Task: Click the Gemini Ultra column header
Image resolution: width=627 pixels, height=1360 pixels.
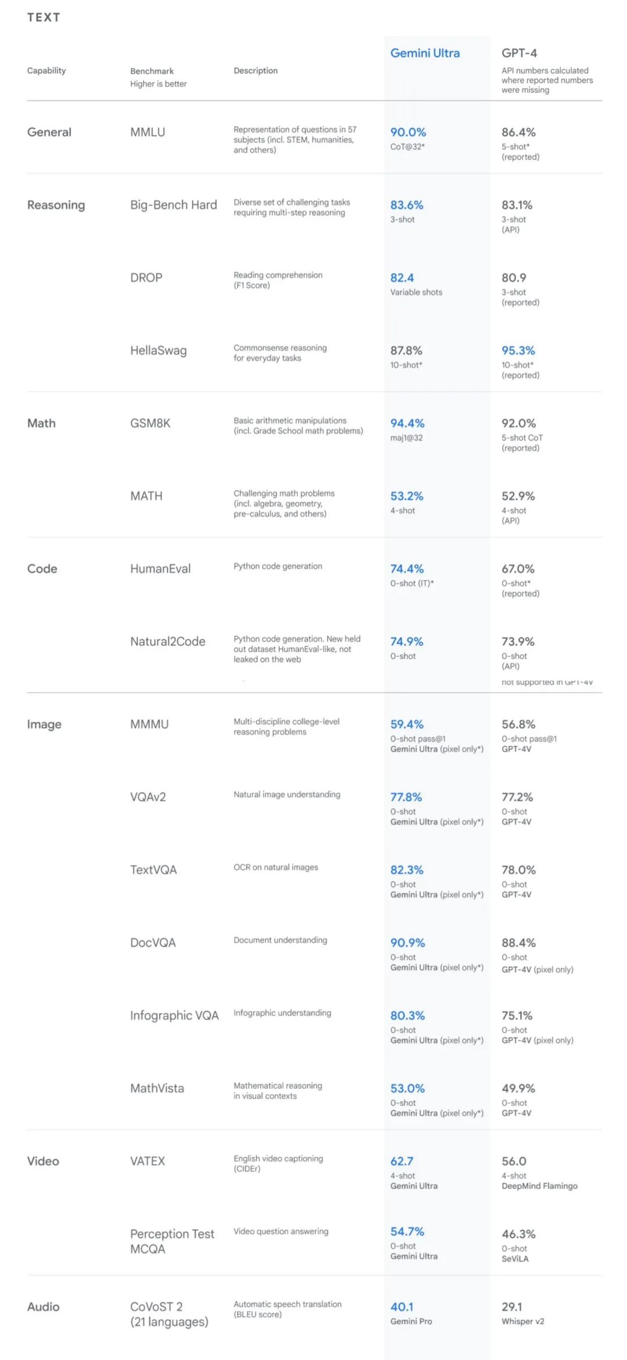Action: (424, 53)
